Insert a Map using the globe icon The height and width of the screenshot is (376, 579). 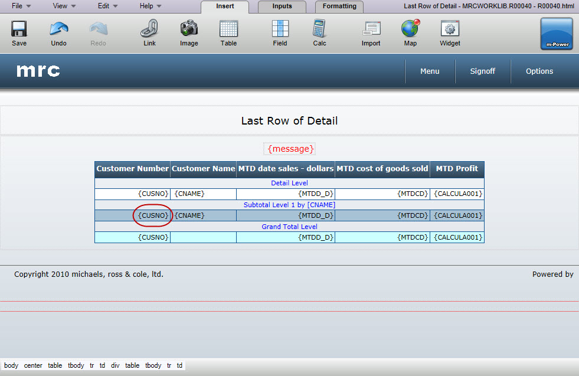[x=411, y=28]
